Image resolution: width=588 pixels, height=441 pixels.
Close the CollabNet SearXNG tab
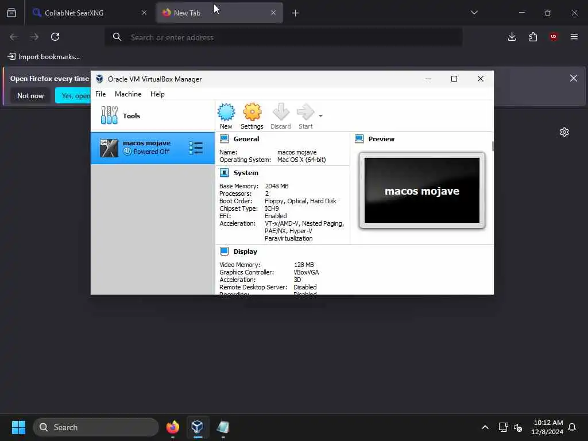point(144,13)
